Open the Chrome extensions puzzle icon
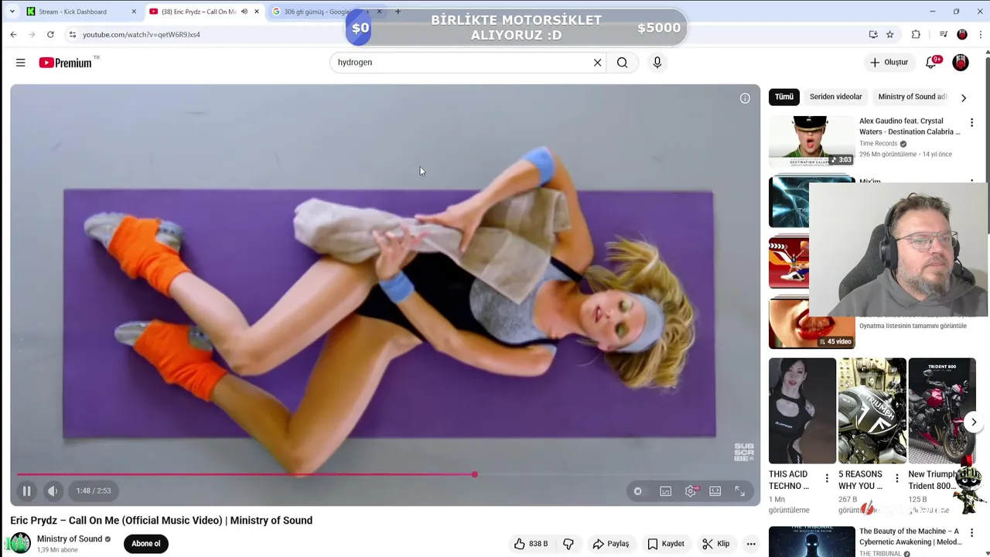 click(916, 35)
